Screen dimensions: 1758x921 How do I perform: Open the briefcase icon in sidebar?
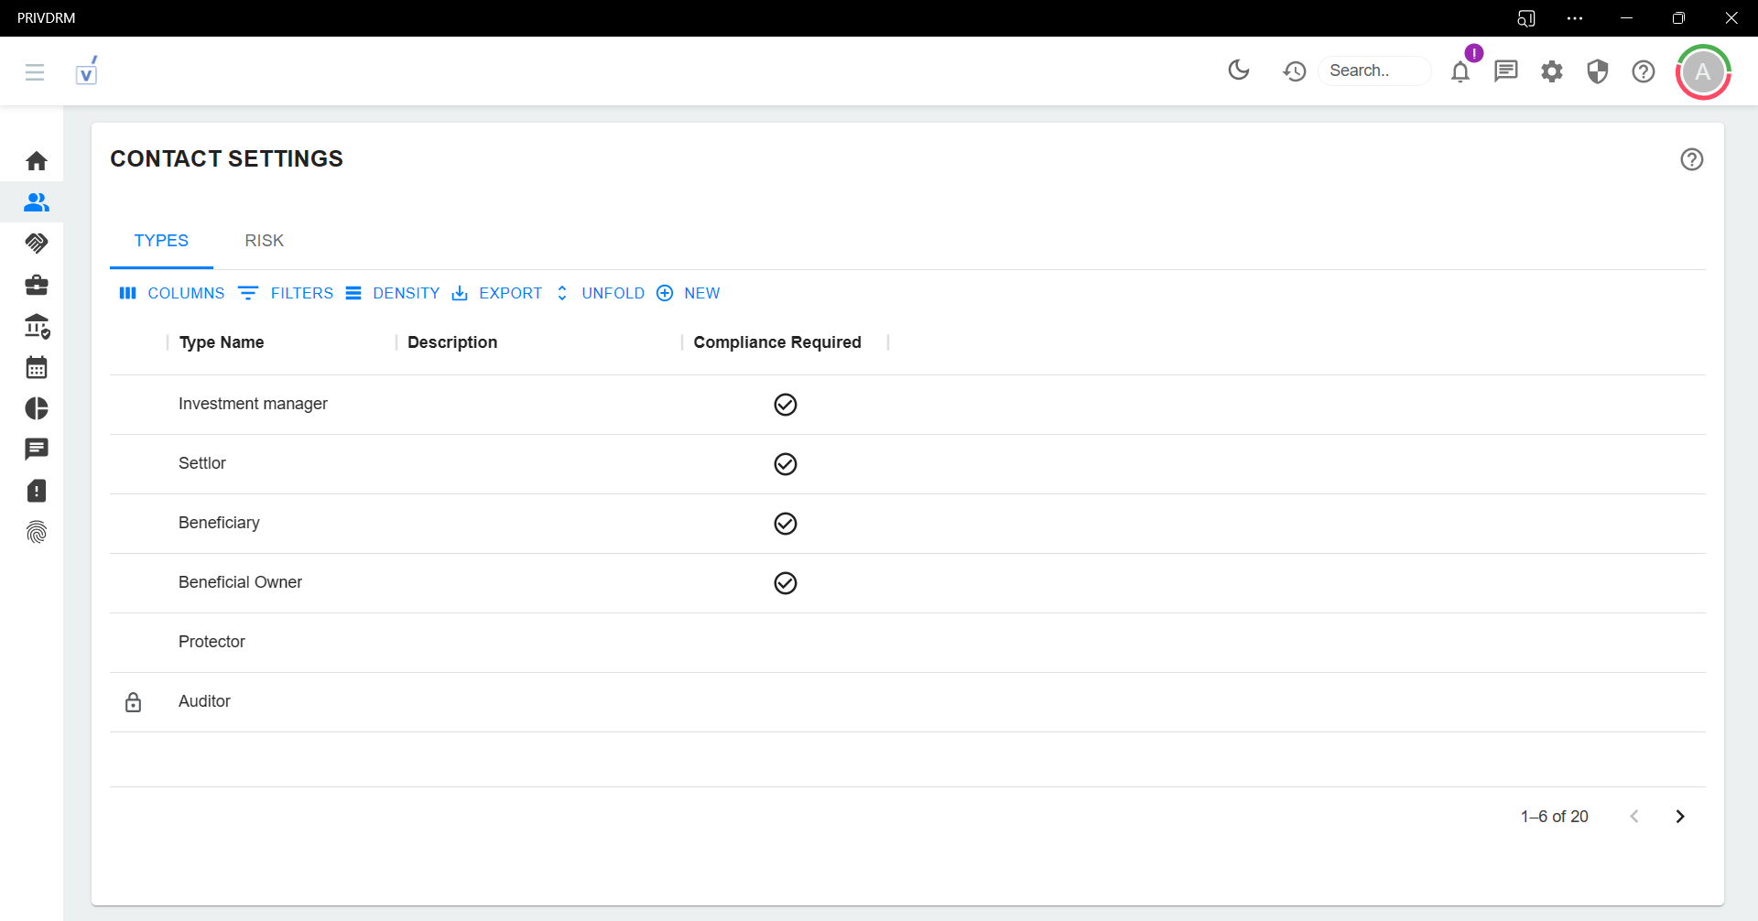[37, 285]
